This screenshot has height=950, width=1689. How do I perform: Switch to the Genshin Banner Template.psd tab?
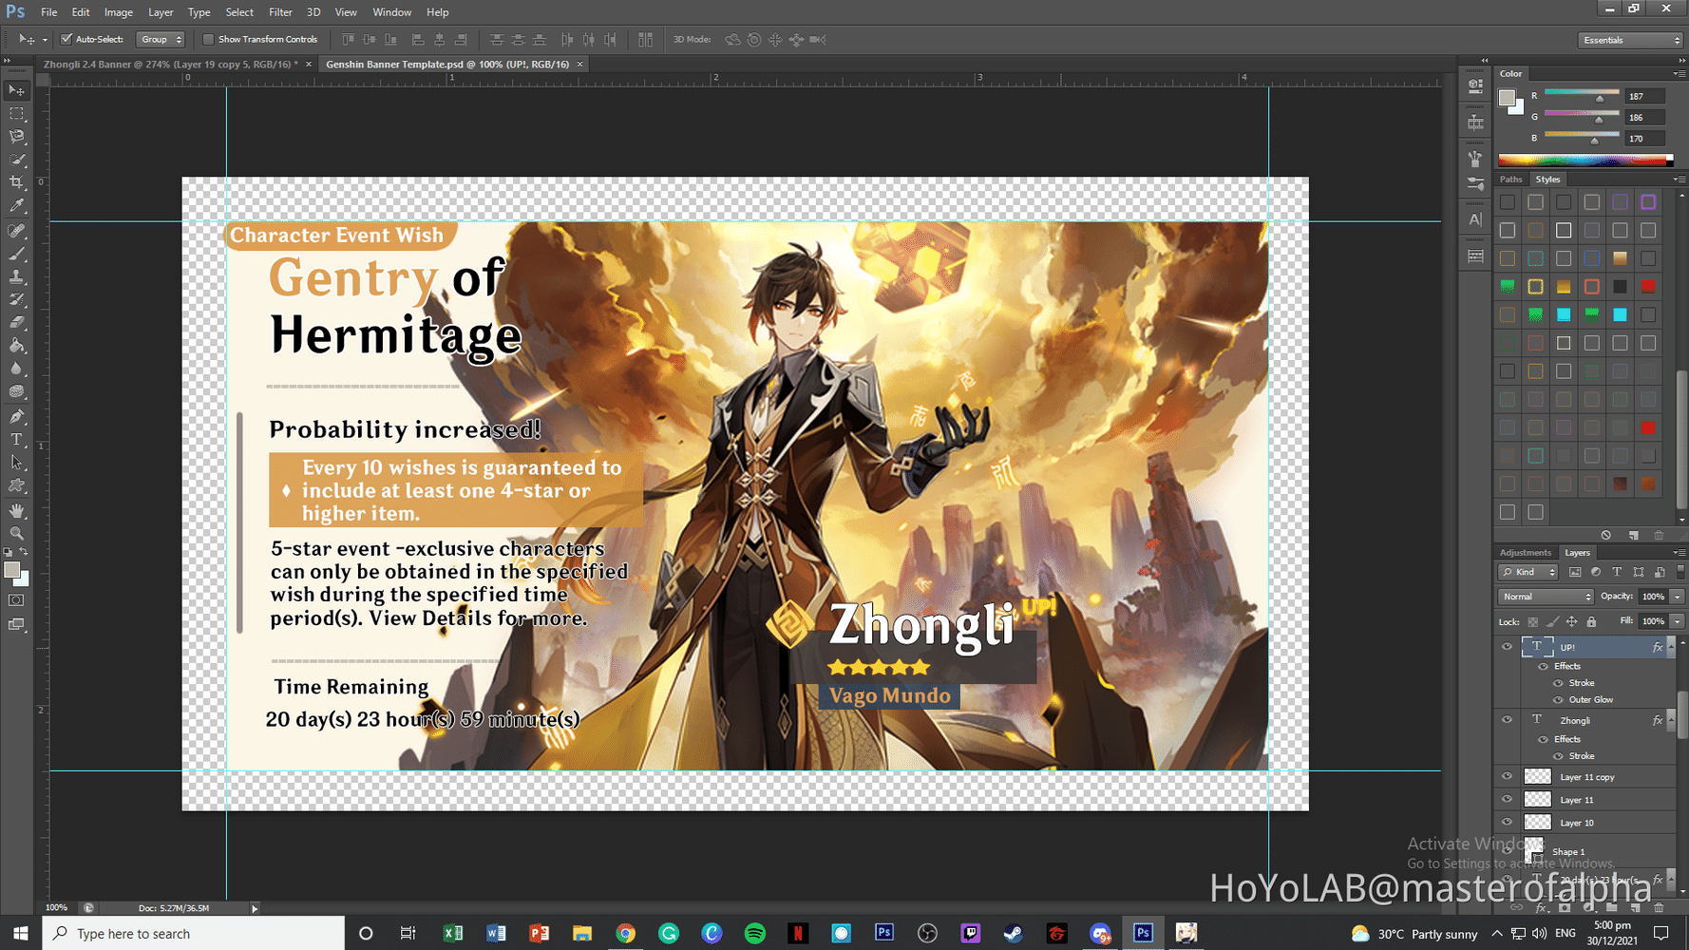(446, 64)
